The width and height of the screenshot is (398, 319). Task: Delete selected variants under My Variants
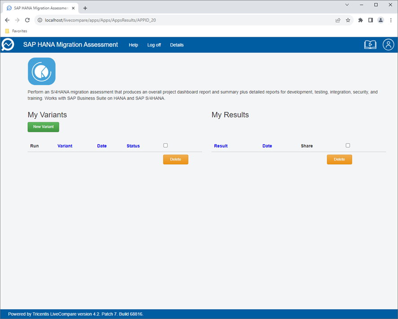(x=176, y=160)
